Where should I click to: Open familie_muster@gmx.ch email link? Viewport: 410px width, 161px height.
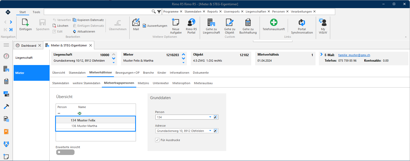coord(354,55)
